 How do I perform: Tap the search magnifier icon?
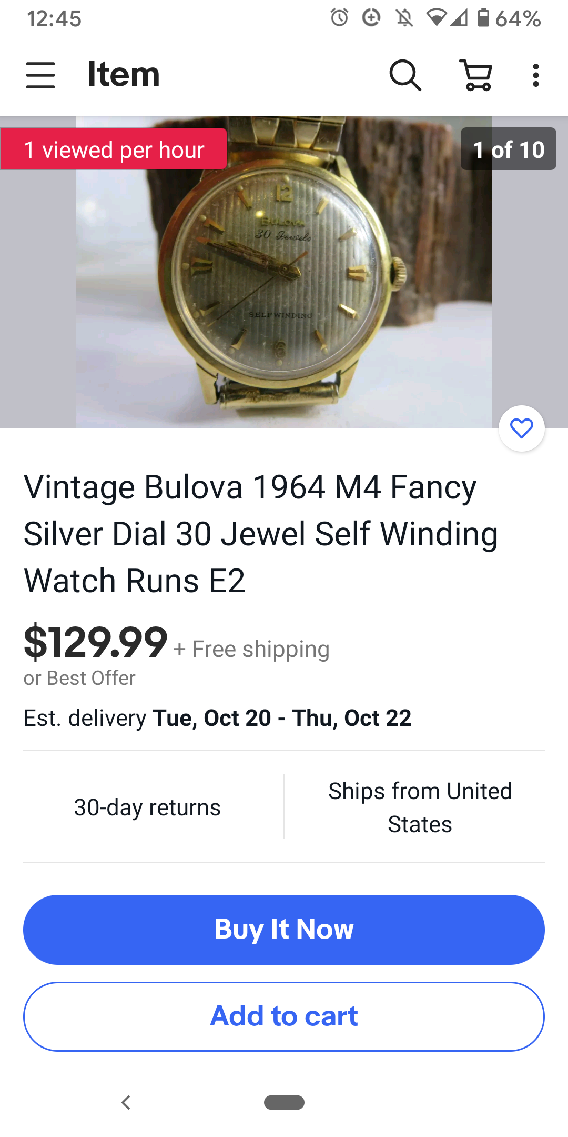pos(405,75)
